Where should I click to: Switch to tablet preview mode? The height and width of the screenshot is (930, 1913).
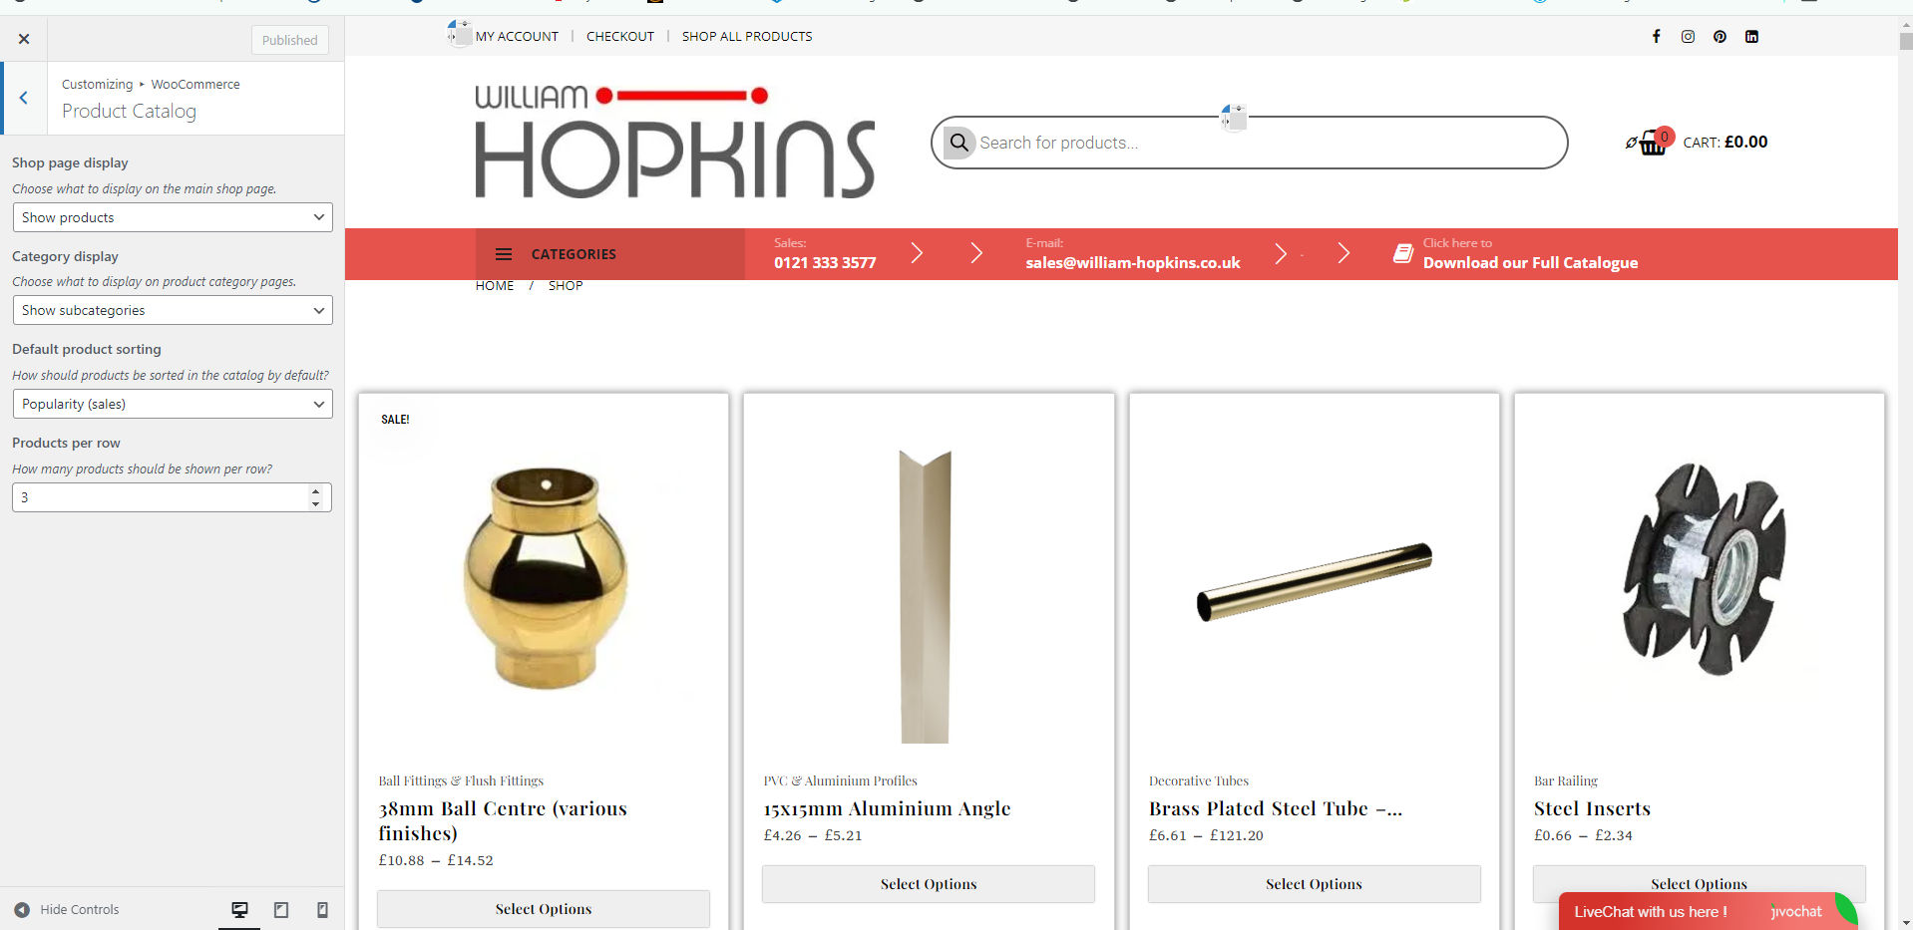point(281,910)
